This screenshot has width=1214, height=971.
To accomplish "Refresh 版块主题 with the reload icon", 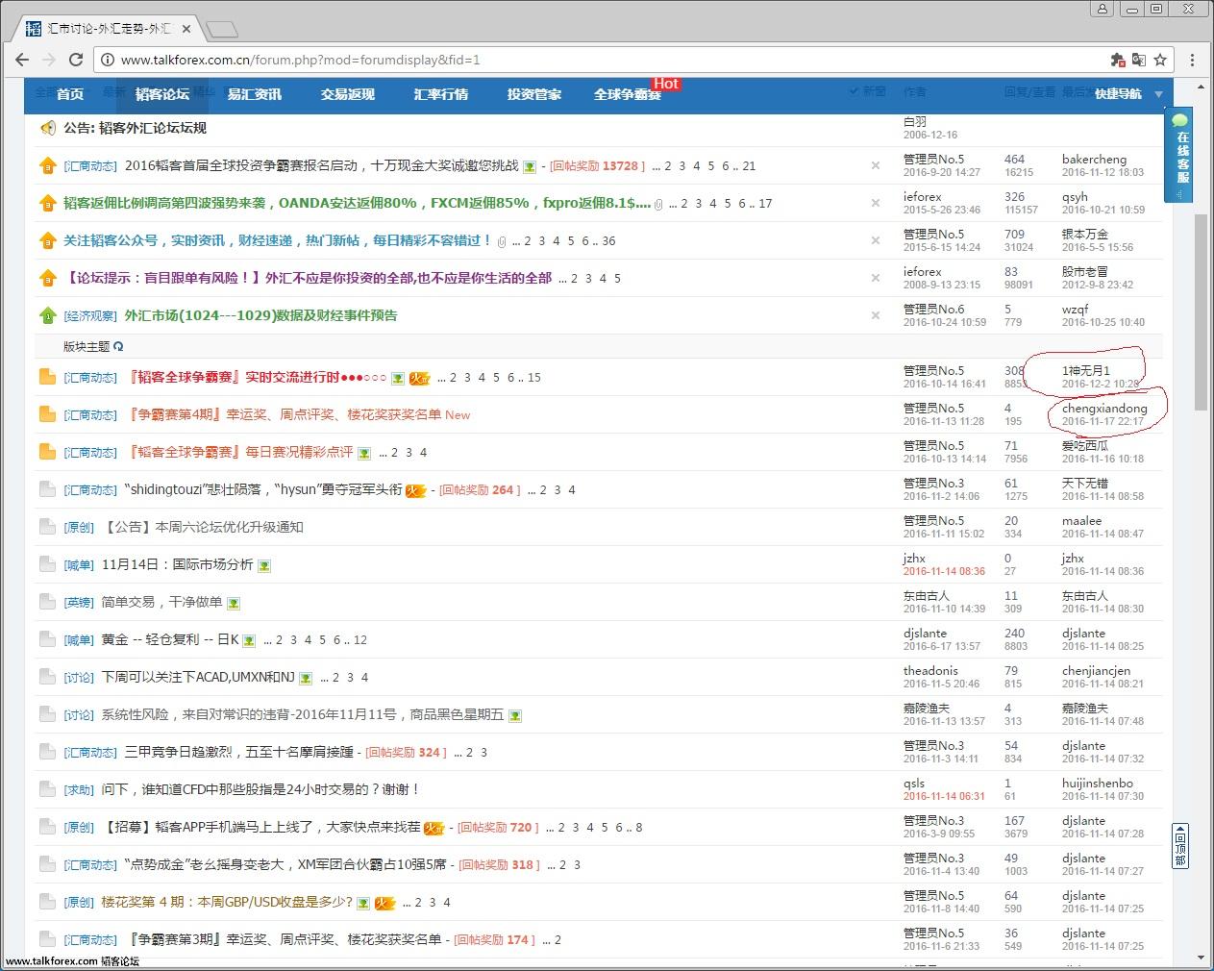I will tap(118, 346).
